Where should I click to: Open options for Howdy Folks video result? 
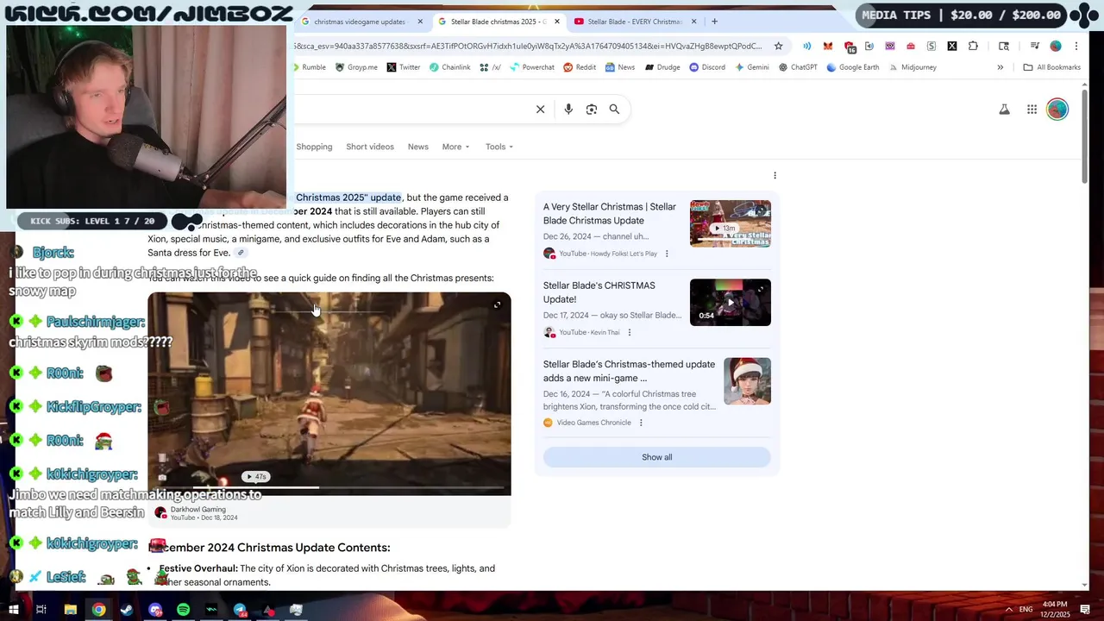tap(667, 254)
